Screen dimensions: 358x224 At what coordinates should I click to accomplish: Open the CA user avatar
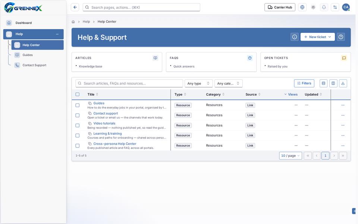pyautogui.click(x=346, y=7)
